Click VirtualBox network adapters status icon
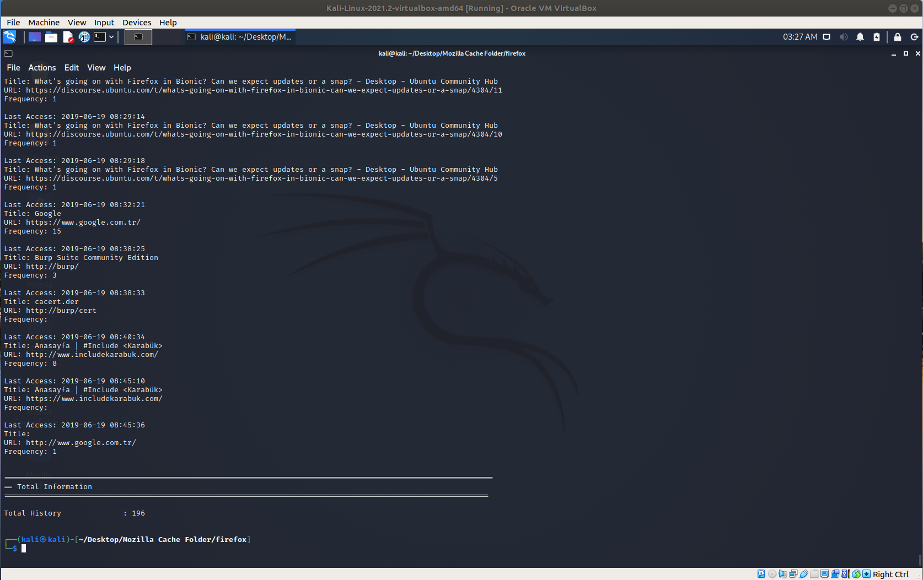This screenshot has height=580, width=923. coord(793,574)
